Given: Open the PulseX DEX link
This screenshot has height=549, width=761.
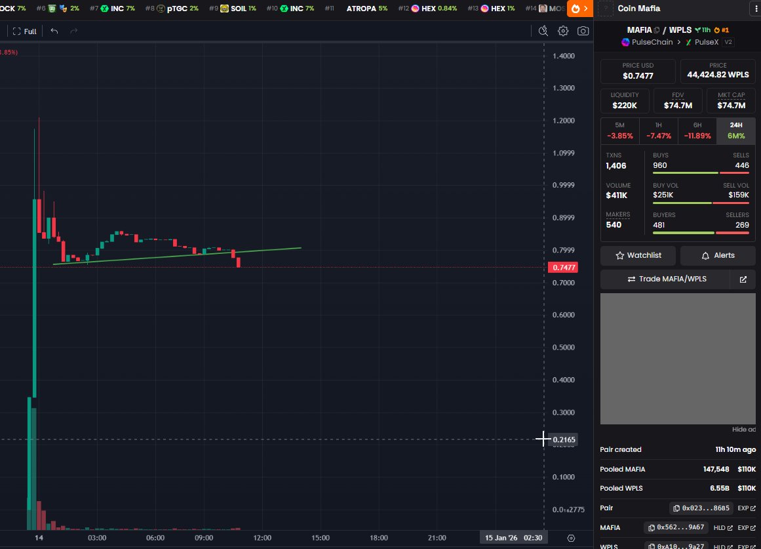Looking at the screenshot, I should [702, 42].
